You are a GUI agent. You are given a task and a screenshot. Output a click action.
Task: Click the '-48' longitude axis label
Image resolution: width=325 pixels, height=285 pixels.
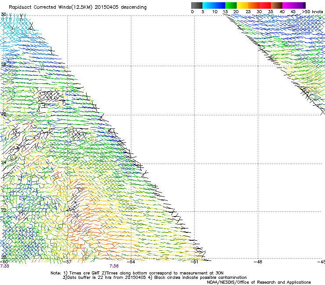click(258, 262)
